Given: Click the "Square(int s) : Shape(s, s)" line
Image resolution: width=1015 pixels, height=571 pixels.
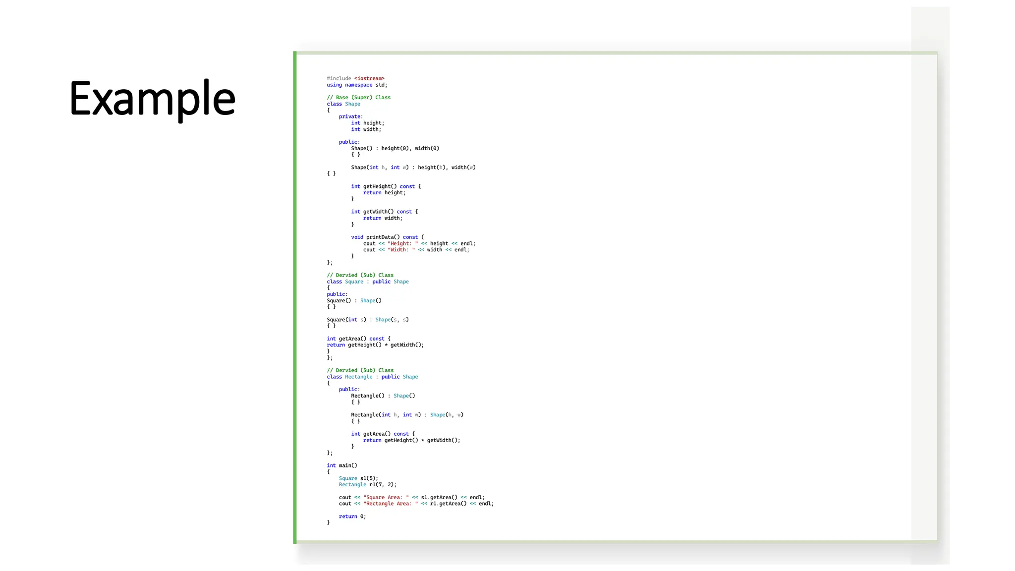Looking at the screenshot, I should pos(368,320).
